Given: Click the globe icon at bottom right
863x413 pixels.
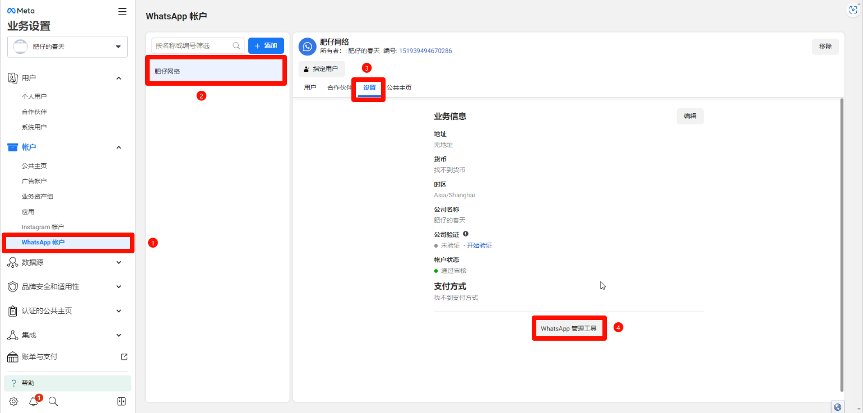Looking at the screenshot, I should (x=838, y=407).
